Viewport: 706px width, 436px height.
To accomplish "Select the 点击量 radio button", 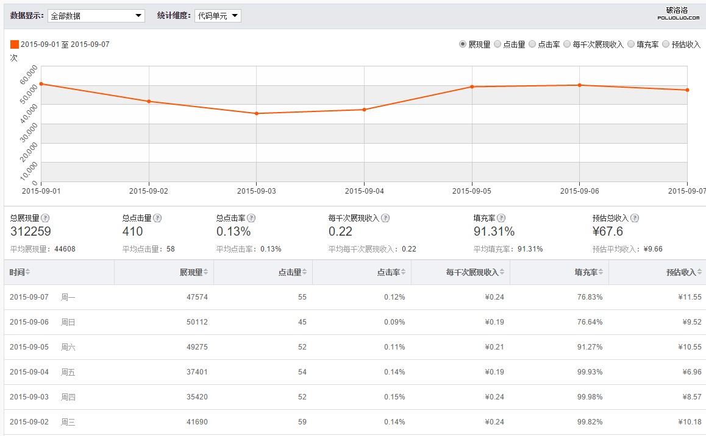I will click(x=497, y=44).
